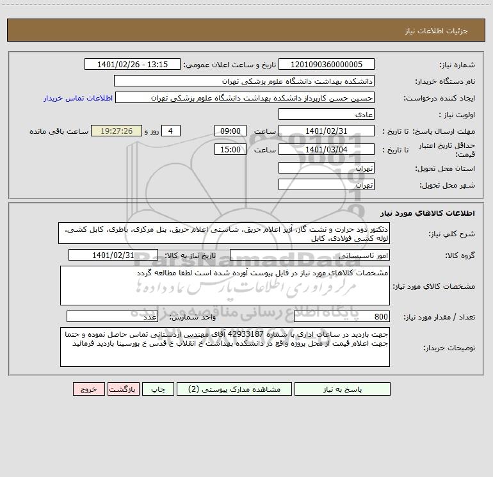This screenshot has height=477, width=493.
Task: Click the خروج exit button
Action: pyautogui.click(x=88, y=389)
